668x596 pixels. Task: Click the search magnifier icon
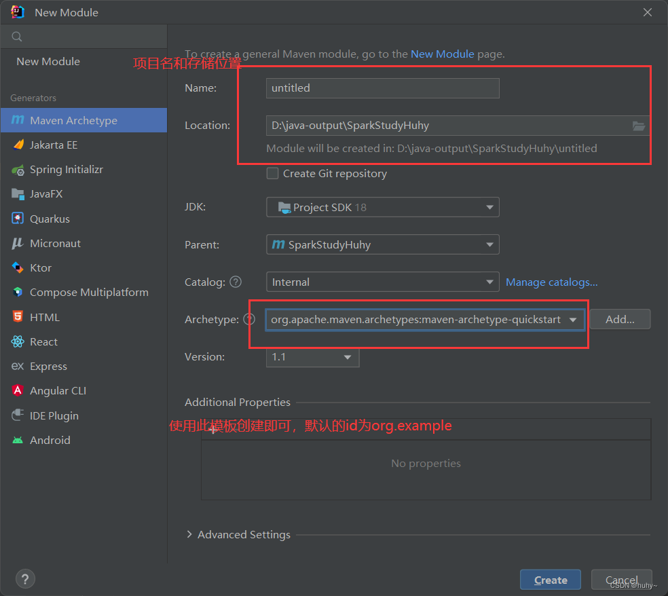pos(16,37)
